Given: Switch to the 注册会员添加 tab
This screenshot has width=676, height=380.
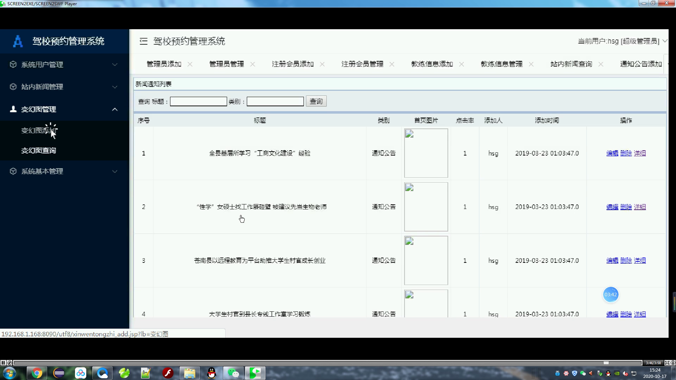Looking at the screenshot, I should [293, 64].
